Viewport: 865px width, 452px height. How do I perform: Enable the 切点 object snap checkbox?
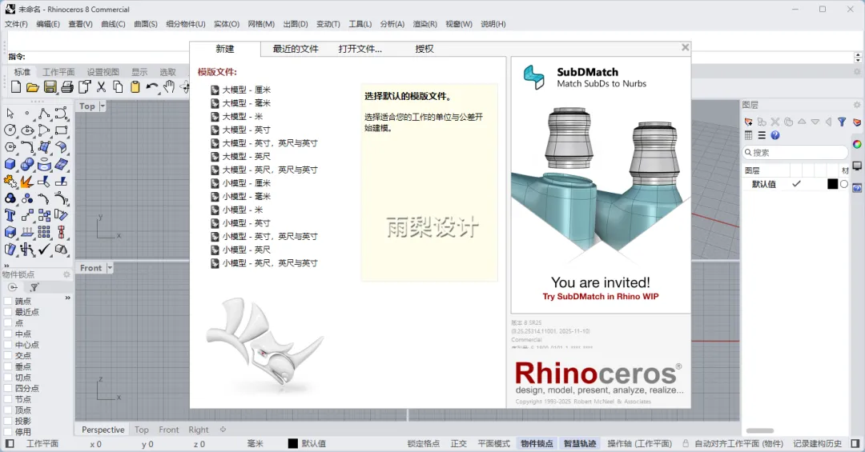click(x=8, y=378)
